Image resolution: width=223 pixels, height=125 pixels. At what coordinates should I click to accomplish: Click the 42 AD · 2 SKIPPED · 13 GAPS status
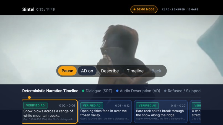[x=180, y=9]
